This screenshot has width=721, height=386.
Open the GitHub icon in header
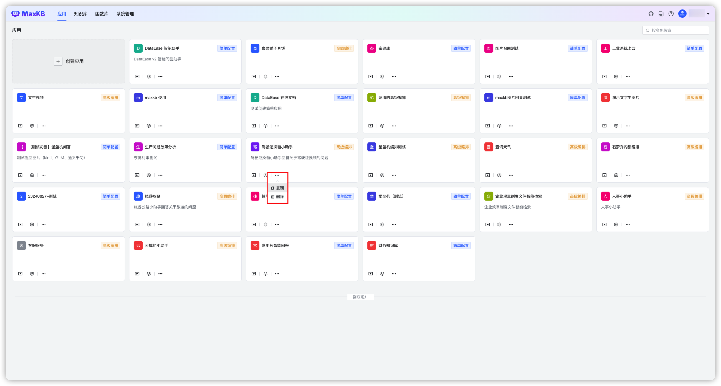coord(651,14)
